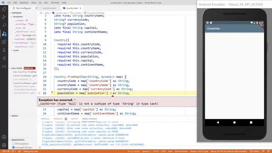Click the Dart DevTools status bar item
272x153 pixels.
pyautogui.click(x=181, y=151)
